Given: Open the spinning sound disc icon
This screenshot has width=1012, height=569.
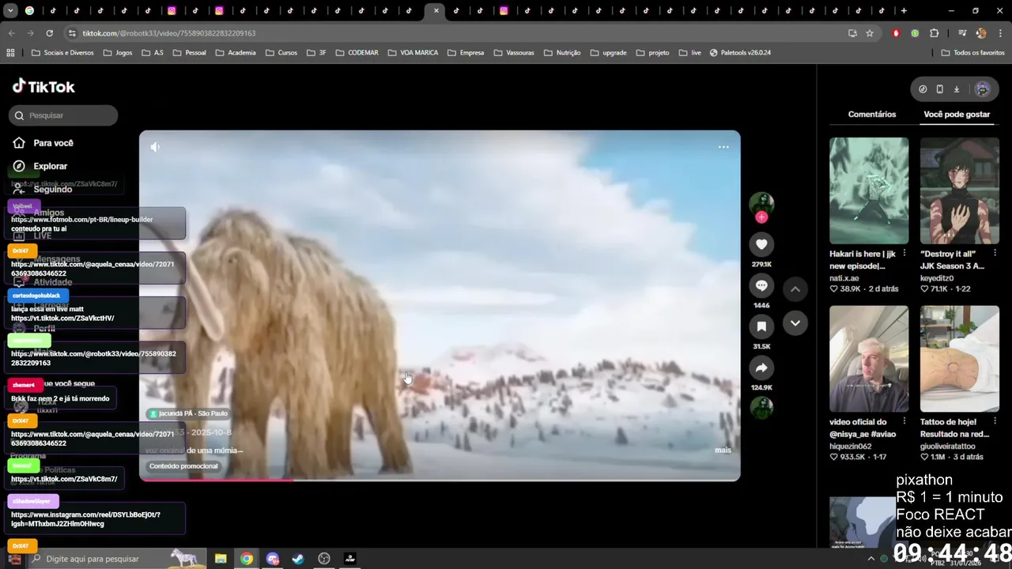Looking at the screenshot, I should [761, 408].
